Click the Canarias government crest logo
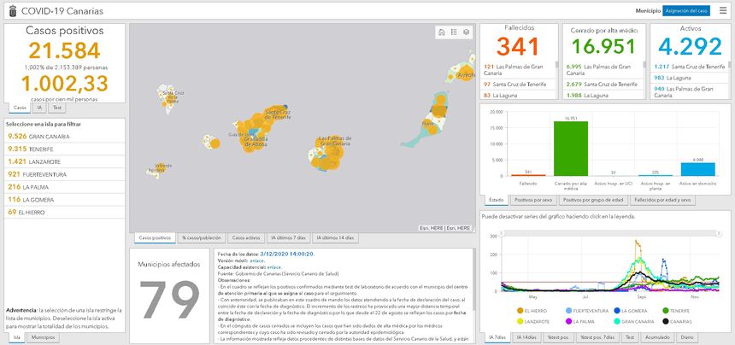This screenshot has width=735, height=345. tap(9, 10)
